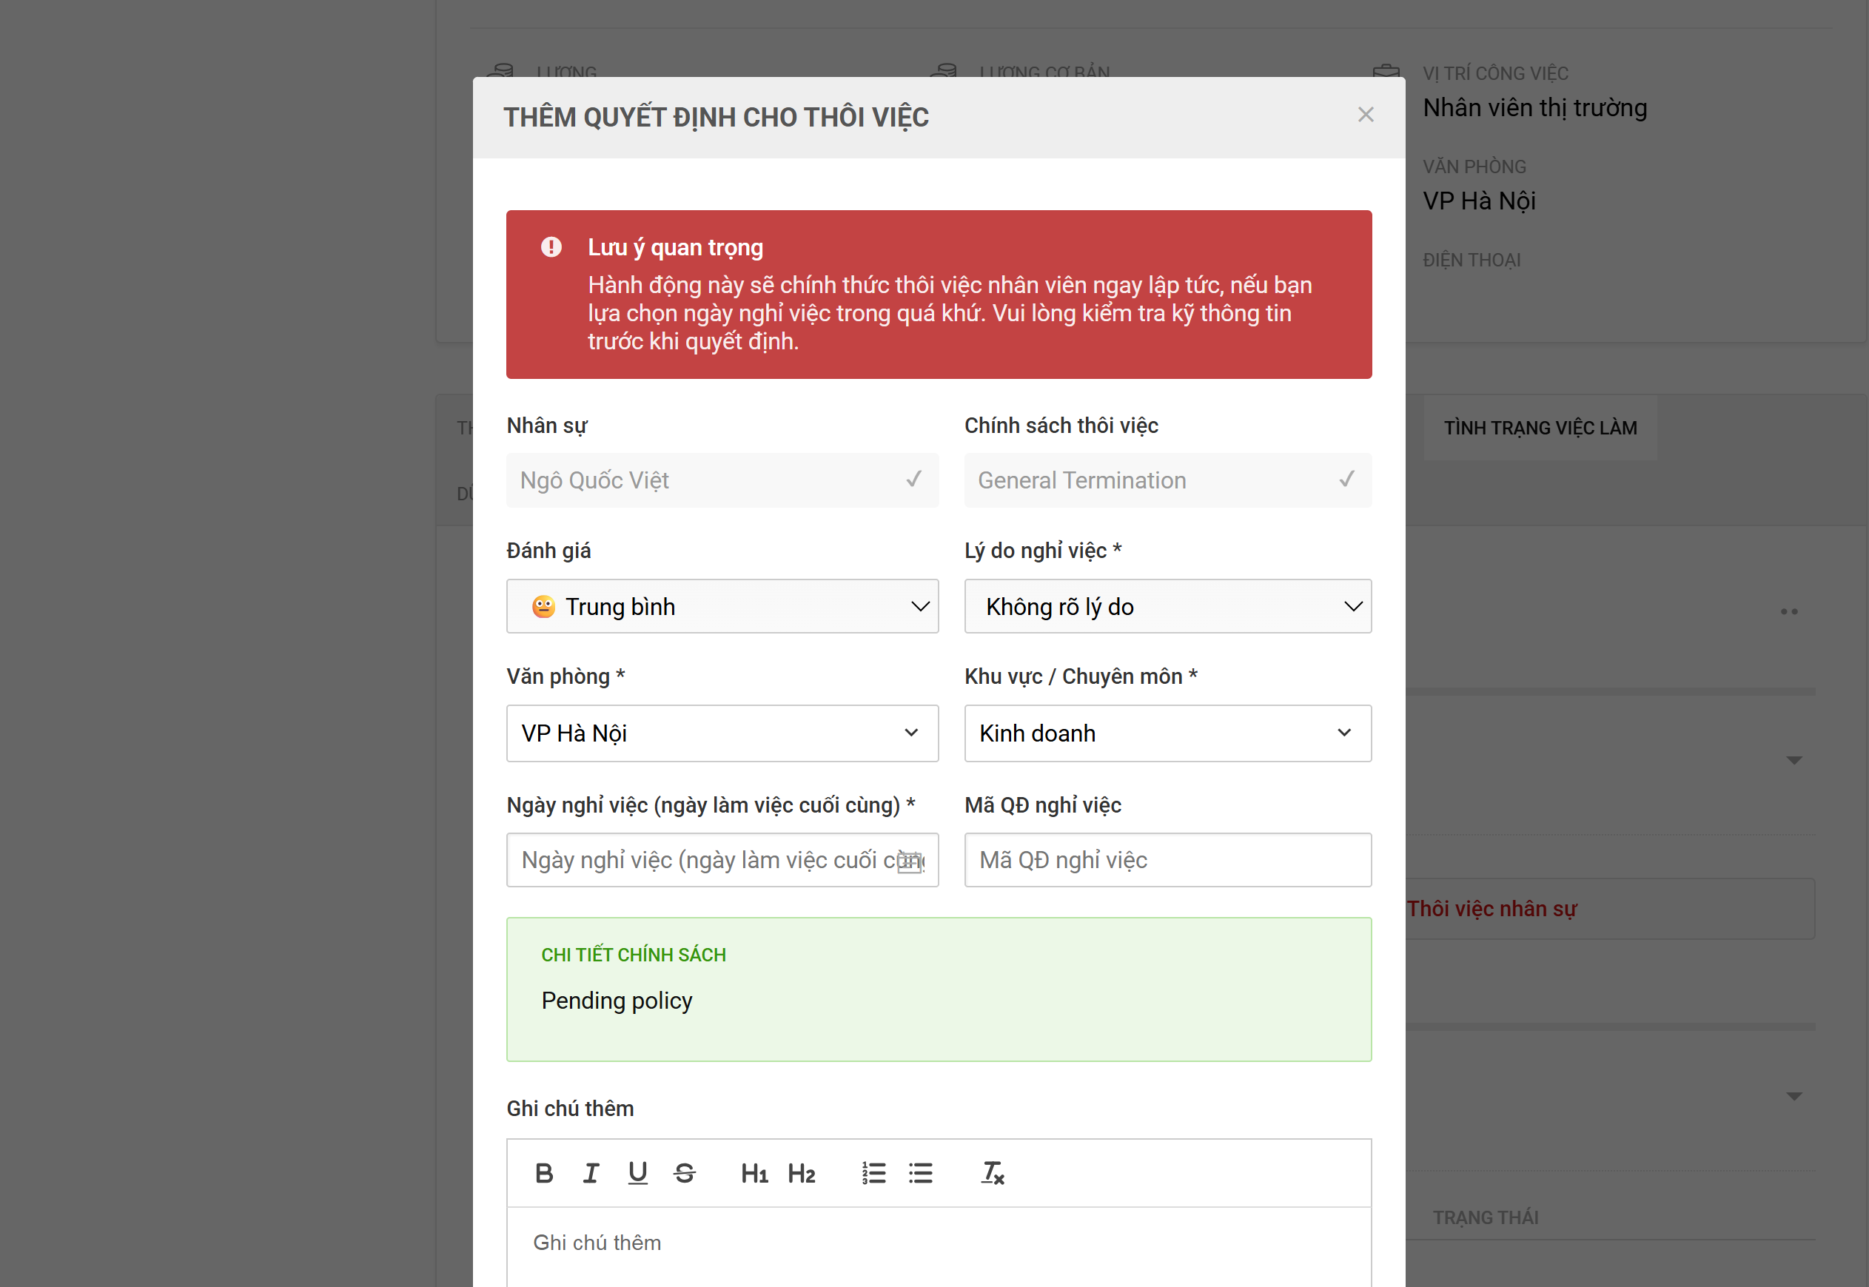
Task: Insert numbered list in notes editor
Action: click(873, 1172)
